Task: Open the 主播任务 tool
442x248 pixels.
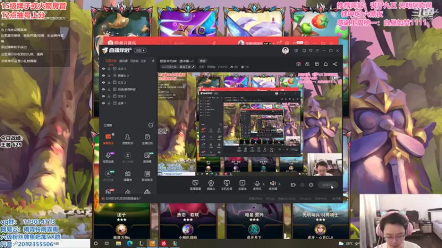Action: pos(147,139)
